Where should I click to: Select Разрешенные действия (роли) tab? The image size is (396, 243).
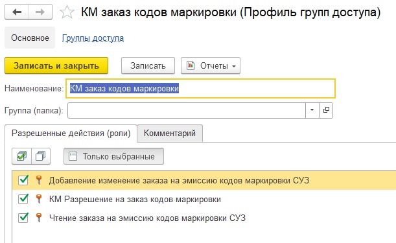pos(71,133)
